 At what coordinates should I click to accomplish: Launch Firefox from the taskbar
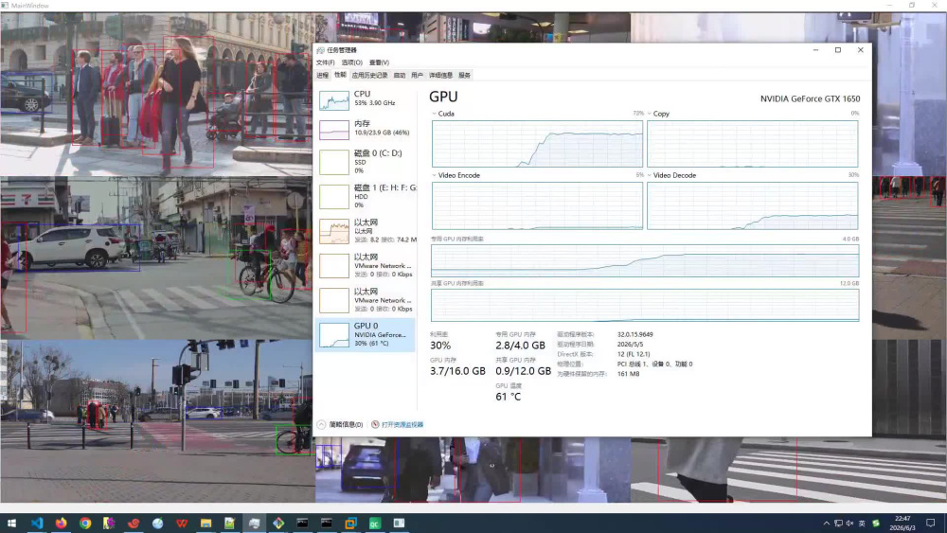pos(61,523)
